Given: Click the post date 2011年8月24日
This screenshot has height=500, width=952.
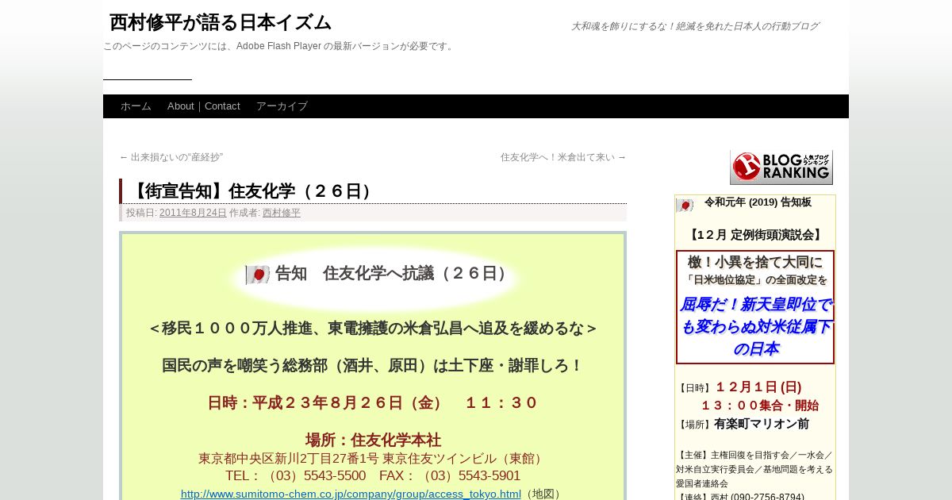Looking at the screenshot, I should coord(193,213).
